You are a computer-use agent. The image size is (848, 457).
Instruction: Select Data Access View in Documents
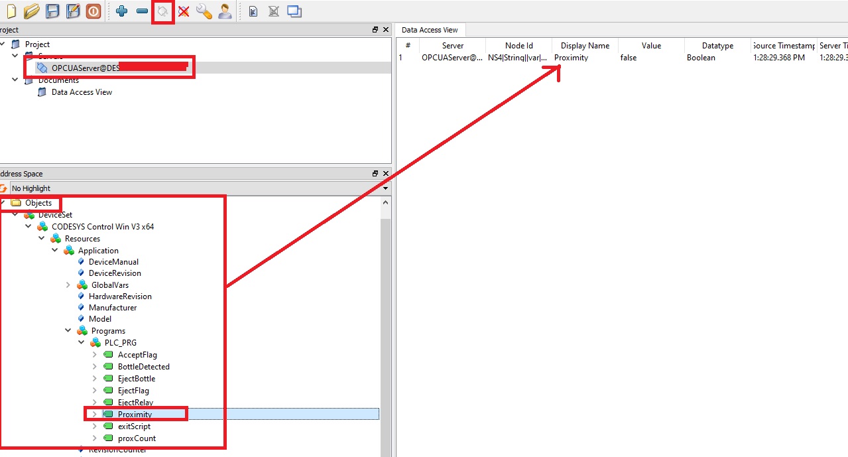[82, 92]
